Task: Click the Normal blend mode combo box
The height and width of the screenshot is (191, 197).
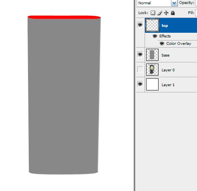Action: [x=157, y=3]
